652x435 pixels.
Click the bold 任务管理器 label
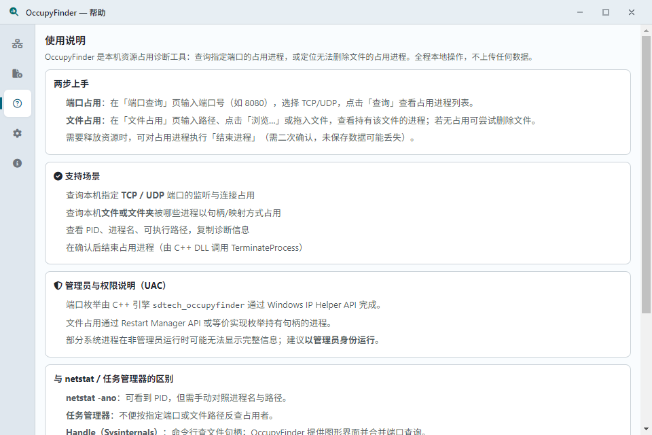coord(88,415)
